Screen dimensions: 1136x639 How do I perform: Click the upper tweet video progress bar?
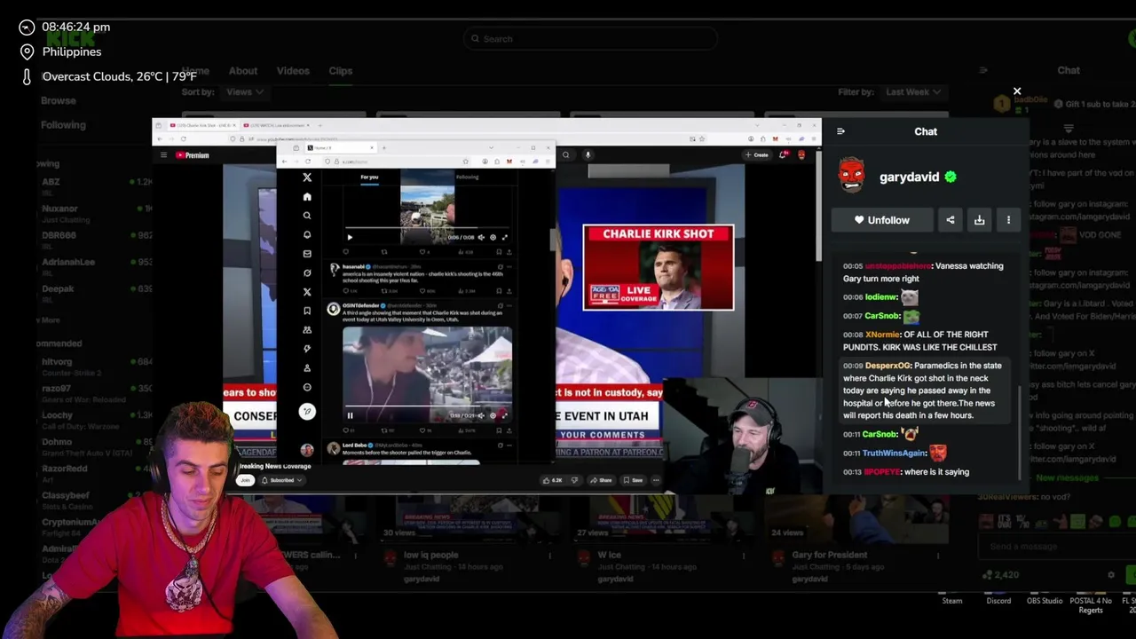point(428,228)
